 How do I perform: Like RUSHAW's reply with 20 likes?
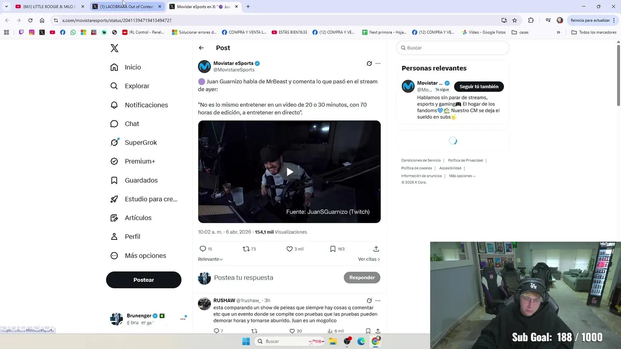(292, 331)
